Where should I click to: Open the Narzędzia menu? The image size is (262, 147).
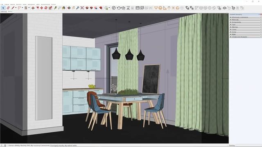coord(31,4)
